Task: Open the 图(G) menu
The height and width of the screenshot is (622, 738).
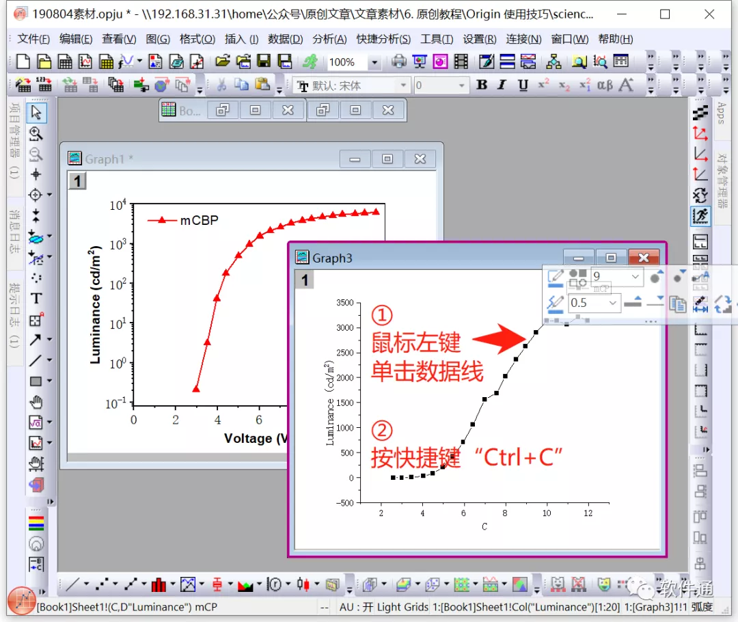Action: pyautogui.click(x=158, y=39)
